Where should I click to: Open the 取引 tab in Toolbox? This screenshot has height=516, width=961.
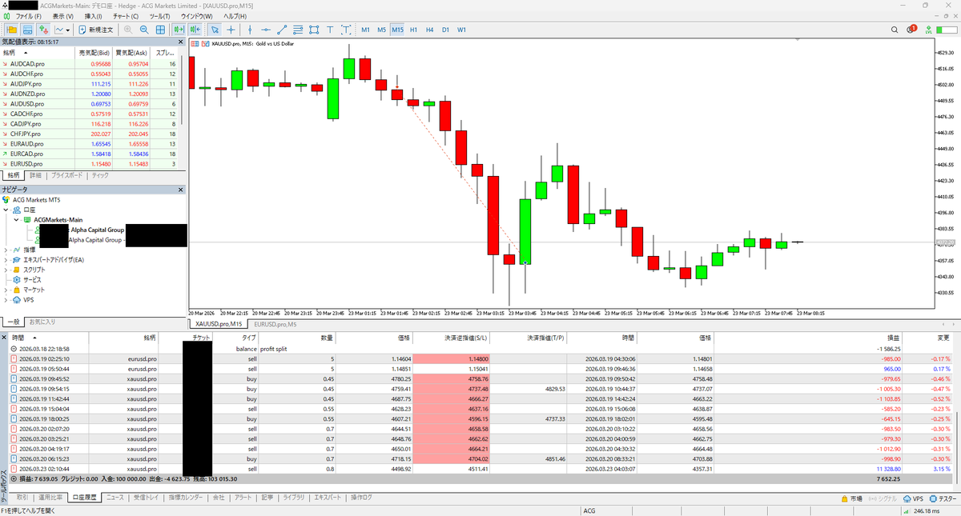(22, 497)
